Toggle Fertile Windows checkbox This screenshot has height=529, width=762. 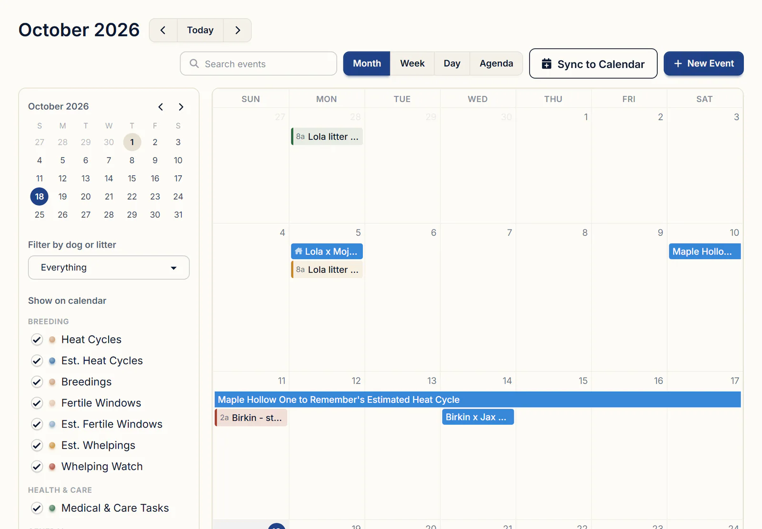pos(37,403)
